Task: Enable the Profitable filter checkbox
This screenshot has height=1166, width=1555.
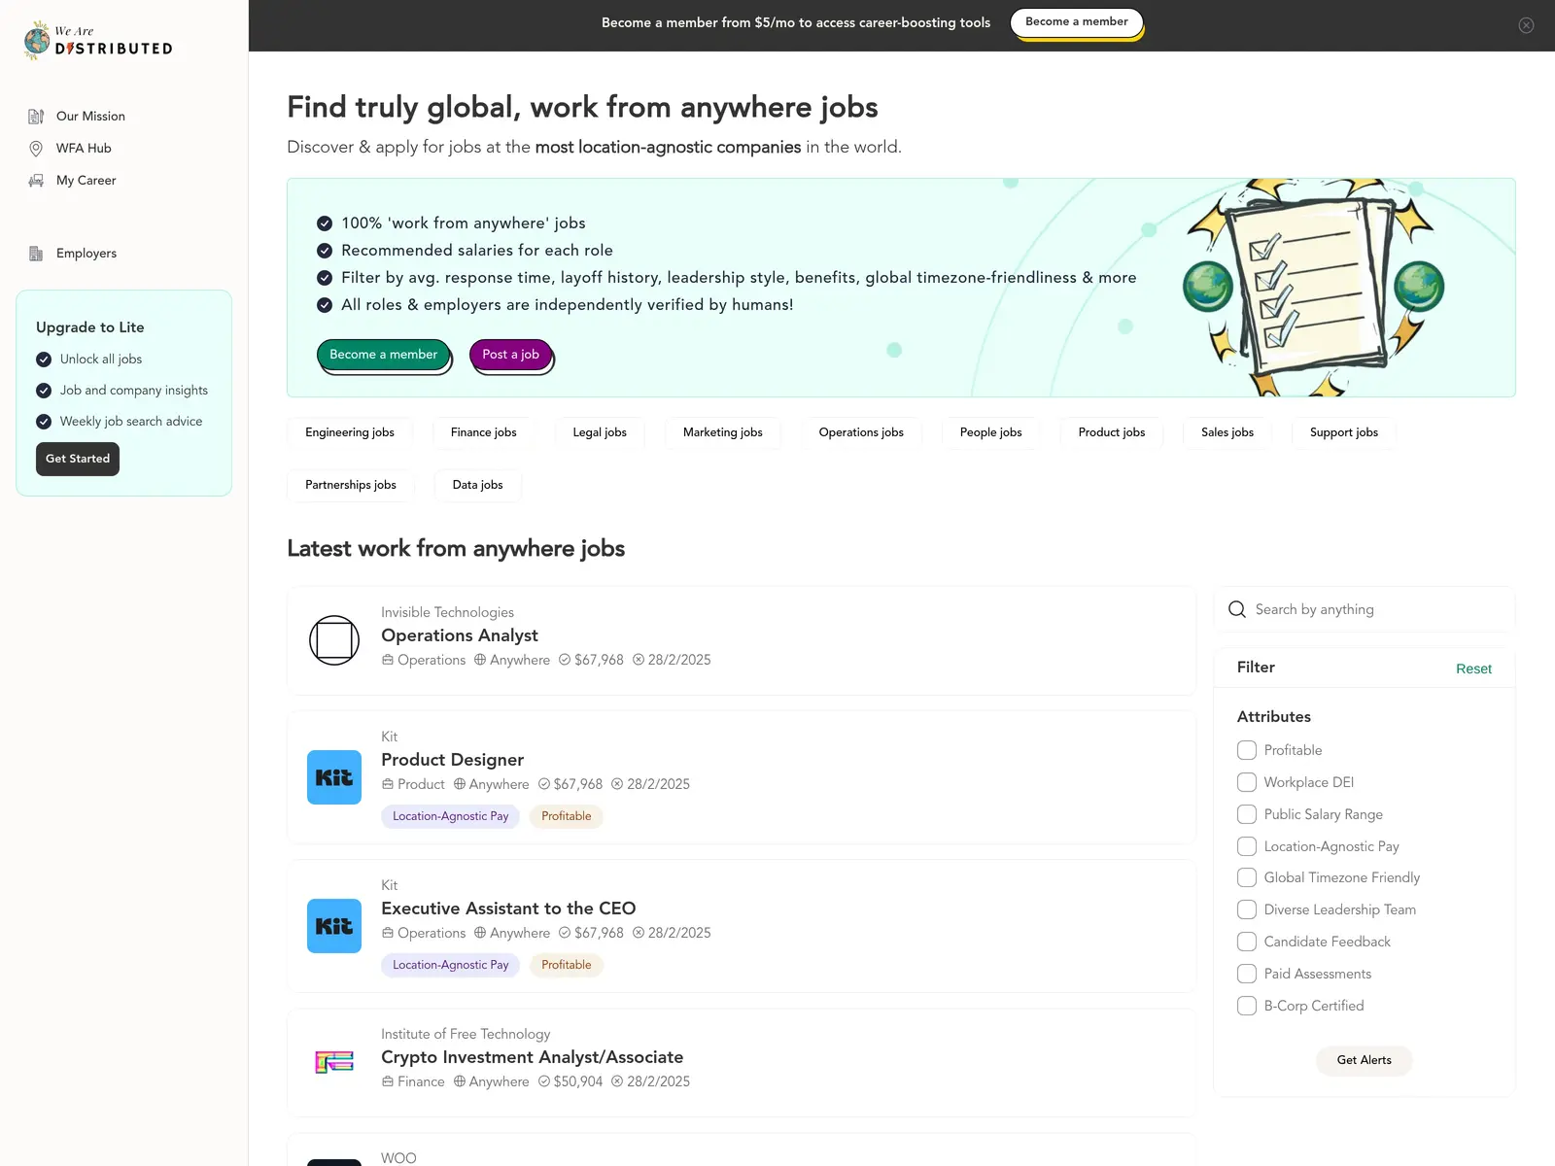Action: pyautogui.click(x=1247, y=750)
